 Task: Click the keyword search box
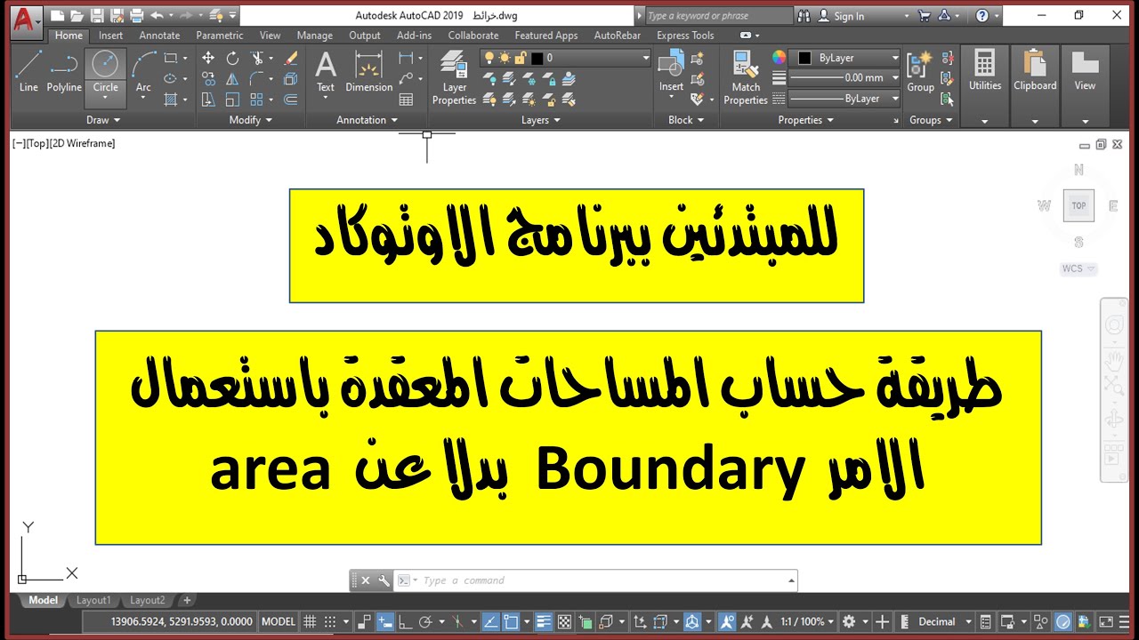(x=717, y=16)
